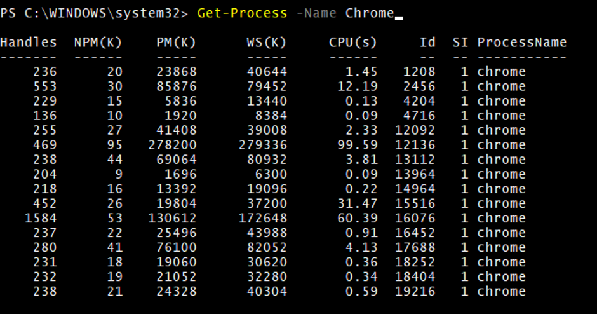Click NPM value 95
The width and height of the screenshot is (597, 314).
114,145
